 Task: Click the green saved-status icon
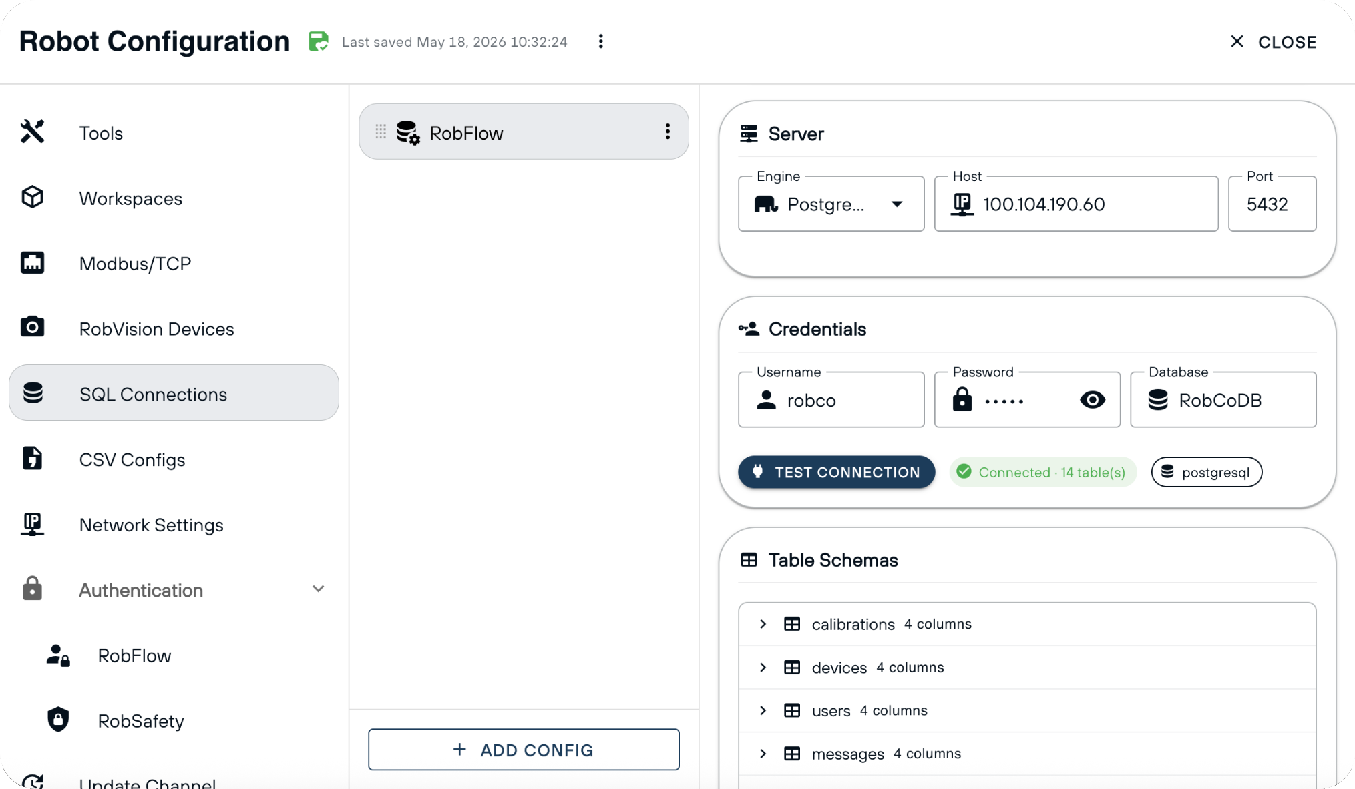[x=319, y=41]
